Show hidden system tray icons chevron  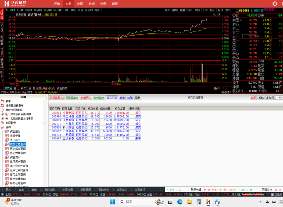tap(260, 202)
